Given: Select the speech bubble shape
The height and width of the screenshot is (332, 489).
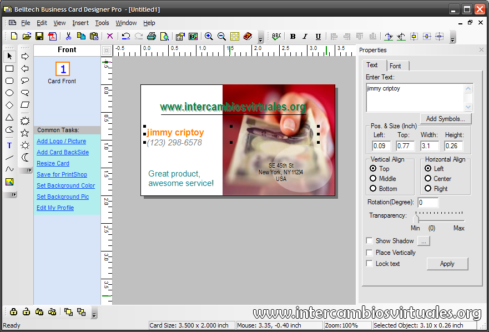Looking at the screenshot, I should (x=25, y=81).
